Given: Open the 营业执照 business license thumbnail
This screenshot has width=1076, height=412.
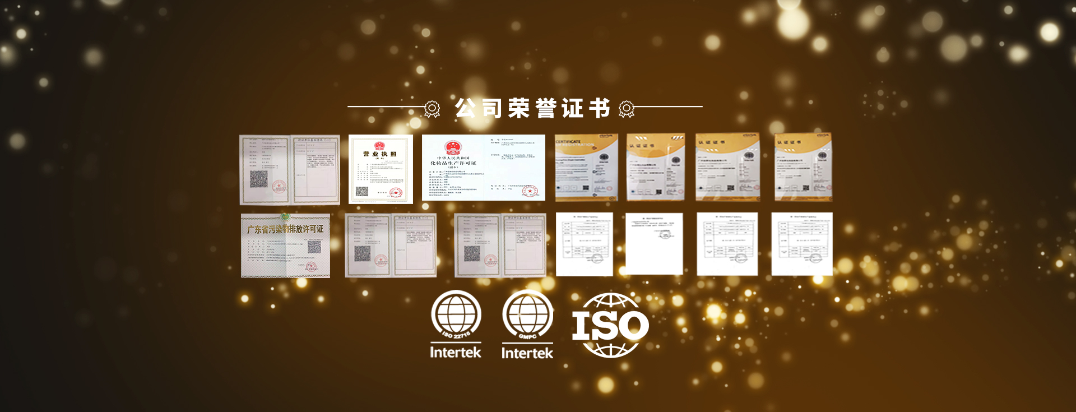Looking at the screenshot, I should [381, 169].
